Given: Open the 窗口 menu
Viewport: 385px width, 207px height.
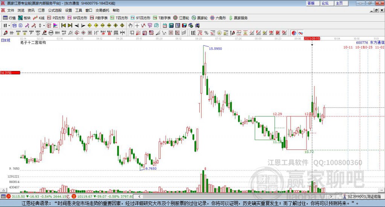Looking at the screenshot, I should coord(89,10).
